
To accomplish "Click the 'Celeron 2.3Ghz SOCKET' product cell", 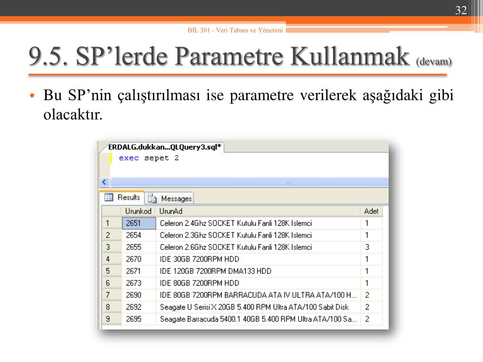I will coord(236,235).
